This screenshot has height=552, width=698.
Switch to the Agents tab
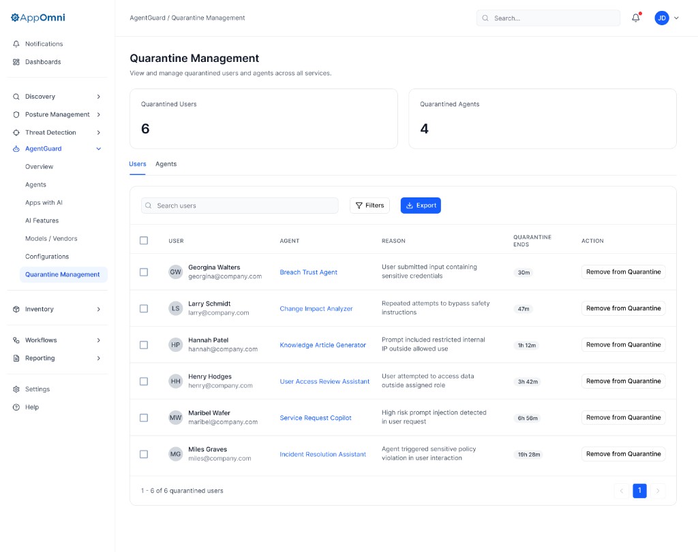[166, 164]
